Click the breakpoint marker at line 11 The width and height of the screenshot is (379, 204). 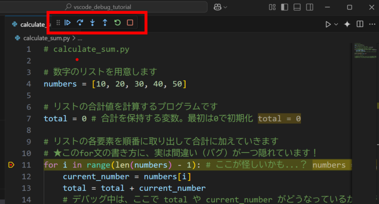[11, 165]
